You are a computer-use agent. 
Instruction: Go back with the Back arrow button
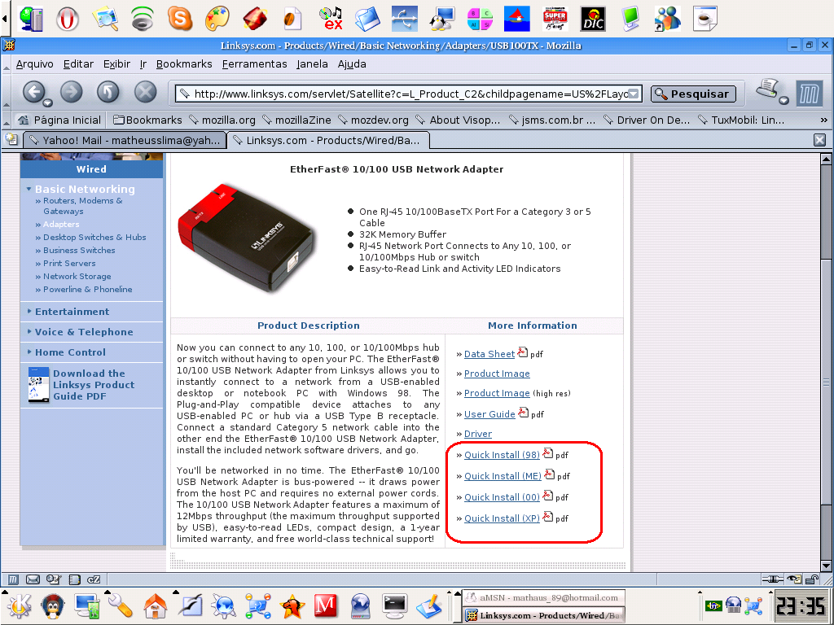point(33,92)
